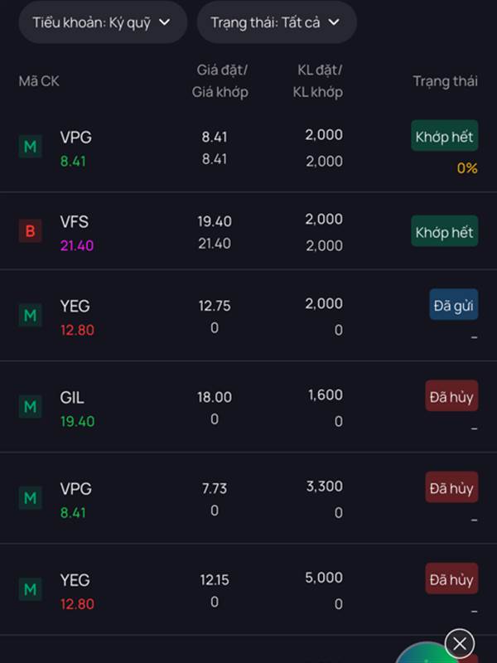The width and height of the screenshot is (497, 663).
Task: Click the Khớp hết badge on VFS order
Action: [x=444, y=231]
